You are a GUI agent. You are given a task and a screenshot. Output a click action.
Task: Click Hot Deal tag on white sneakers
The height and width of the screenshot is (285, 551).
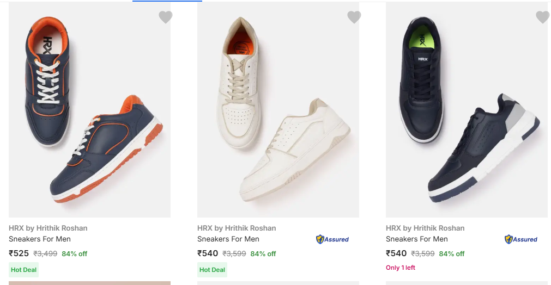[x=213, y=270]
